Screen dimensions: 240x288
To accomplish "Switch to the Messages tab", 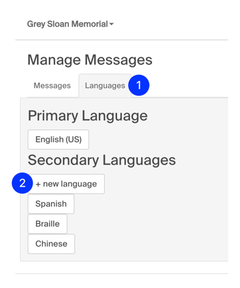I will pos(52,86).
